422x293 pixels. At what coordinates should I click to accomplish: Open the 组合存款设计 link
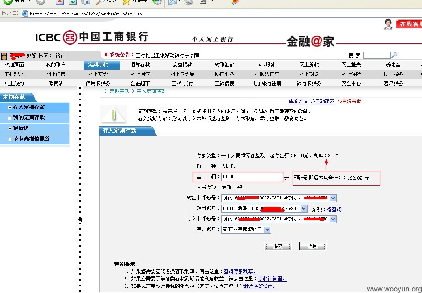(x=260, y=286)
